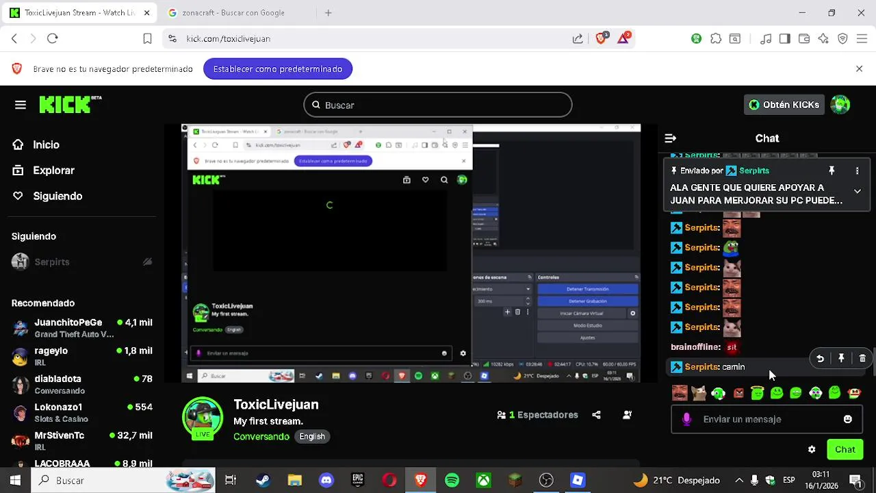Open the pinned message options menu
876x493 pixels.
click(x=857, y=170)
